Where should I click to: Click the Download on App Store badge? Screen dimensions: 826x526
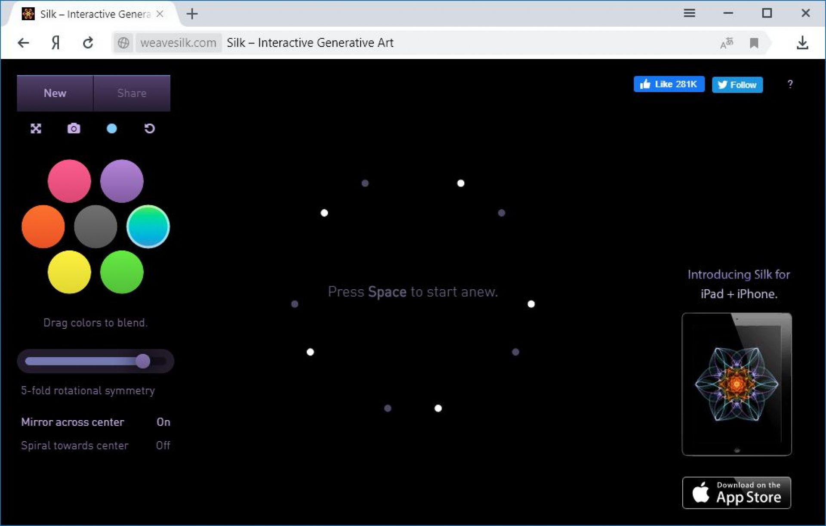pos(737,492)
